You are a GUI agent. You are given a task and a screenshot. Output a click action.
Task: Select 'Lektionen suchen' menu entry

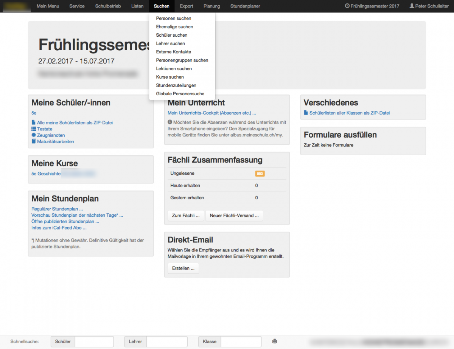click(174, 68)
